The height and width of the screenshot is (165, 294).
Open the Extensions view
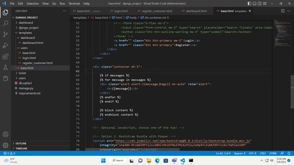(x=6, y=56)
